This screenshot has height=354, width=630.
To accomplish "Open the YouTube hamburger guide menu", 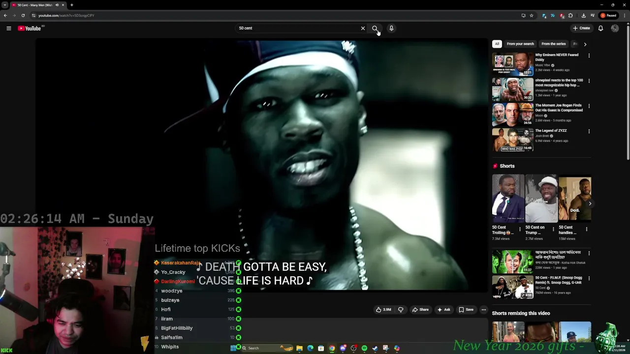I will tap(8, 28).
